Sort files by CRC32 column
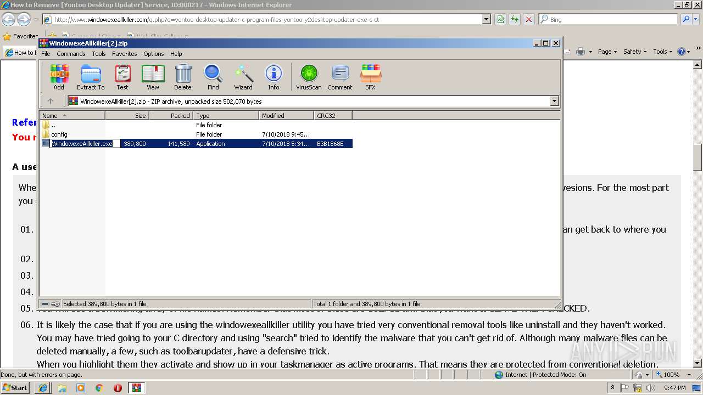The height and width of the screenshot is (395, 703). (x=333, y=115)
